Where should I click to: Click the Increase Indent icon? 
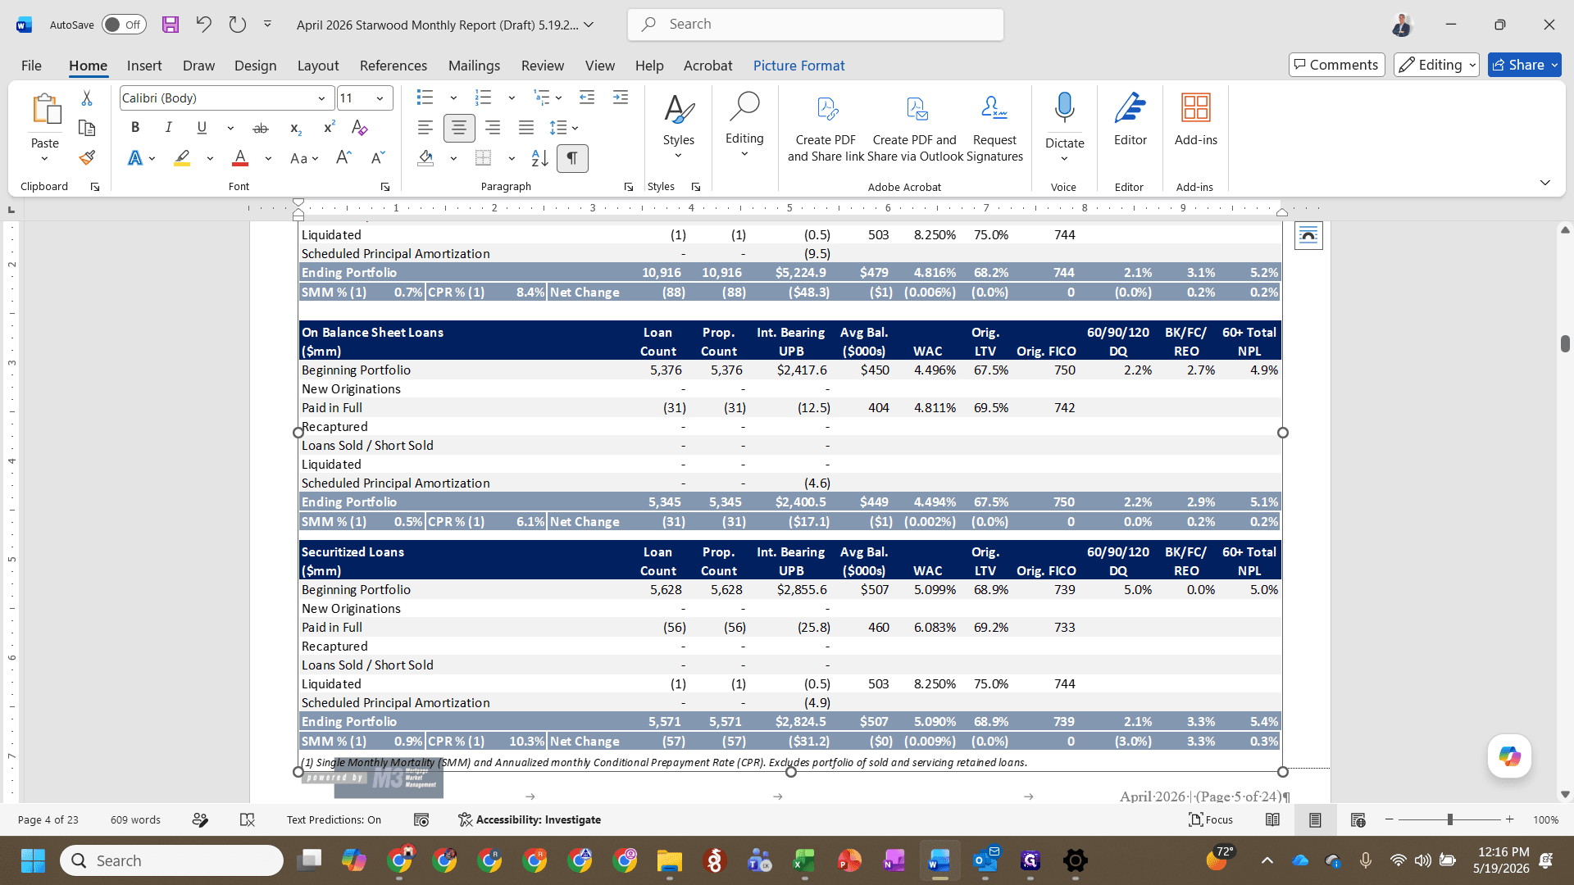(x=621, y=98)
